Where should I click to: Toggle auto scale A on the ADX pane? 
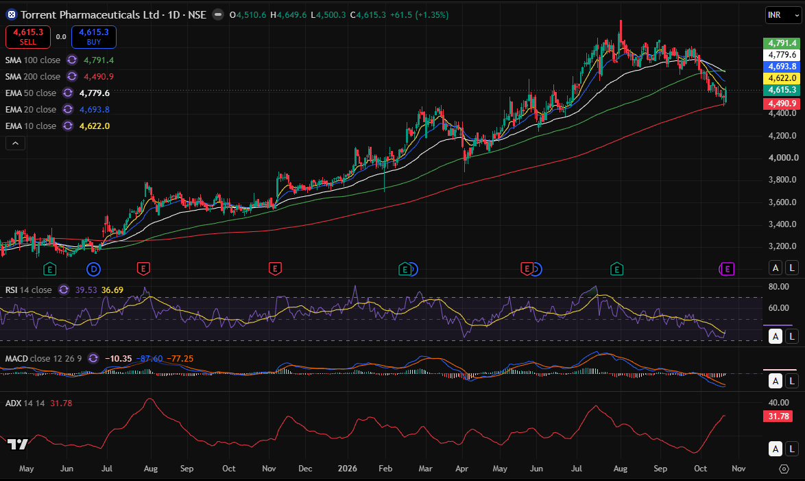(x=776, y=449)
